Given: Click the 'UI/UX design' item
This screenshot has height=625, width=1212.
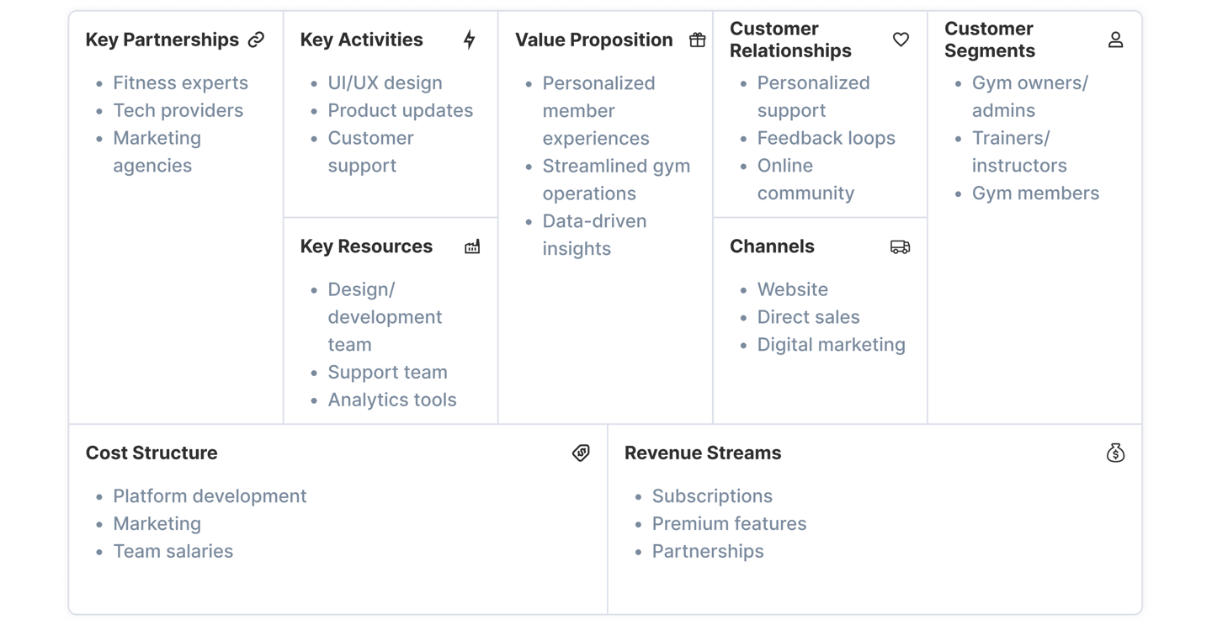Looking at the screenshot, I should pyautogui.click(x=385, y=82).
